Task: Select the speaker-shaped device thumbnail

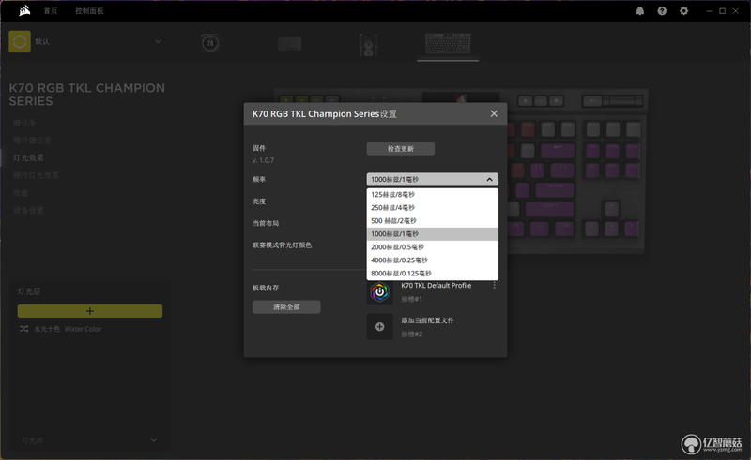Action: (368, 45)
